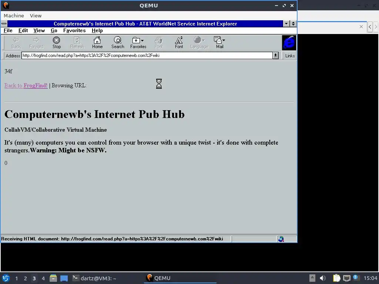
Task: Close the tab in the background window
Action: pos(361,27)
